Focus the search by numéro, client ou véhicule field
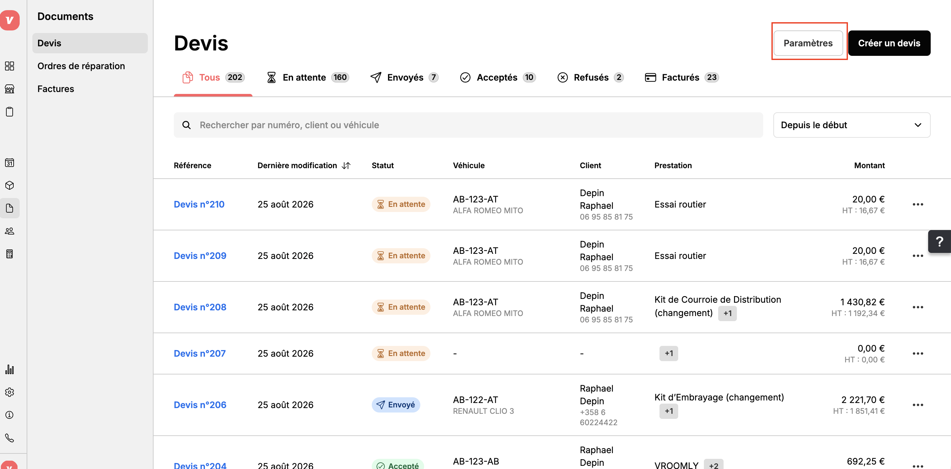The image size is (951, 469). (x=468, y=125)
